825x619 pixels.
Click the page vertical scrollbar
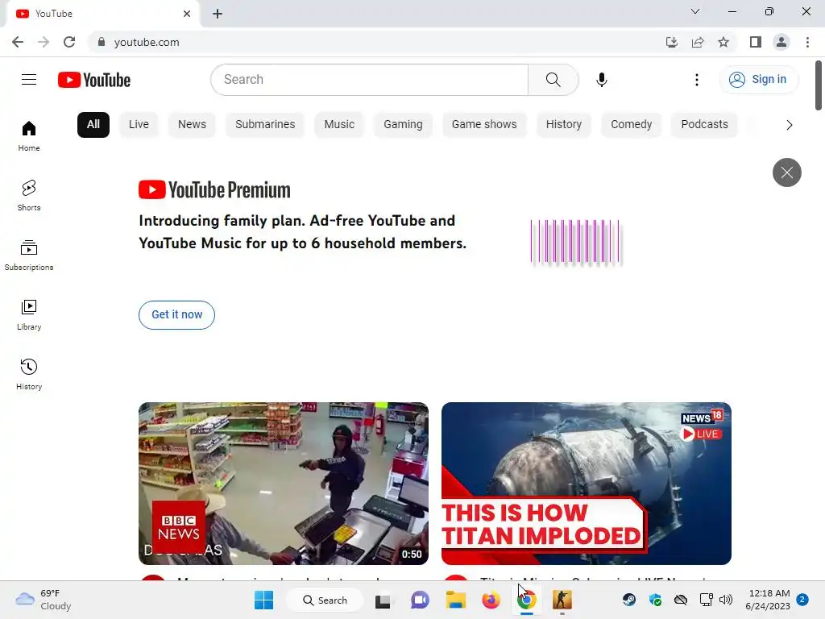coord(819,85)
